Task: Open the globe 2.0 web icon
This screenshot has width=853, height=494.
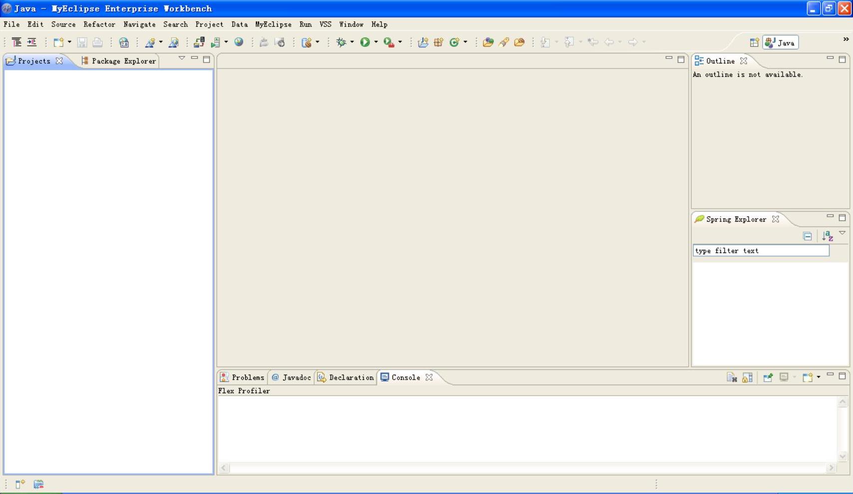Action: tap(124, 42)
